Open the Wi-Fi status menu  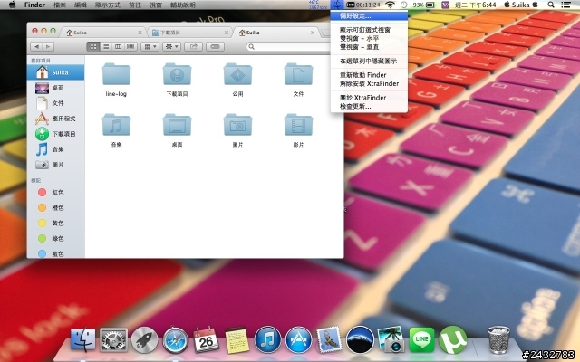[x=390, y=5]
